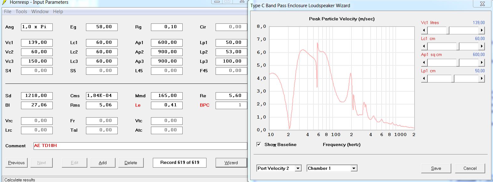Viewport: 493px width, 182px height.
Task: Click the Lp2 input field
Action: (231, 52)
